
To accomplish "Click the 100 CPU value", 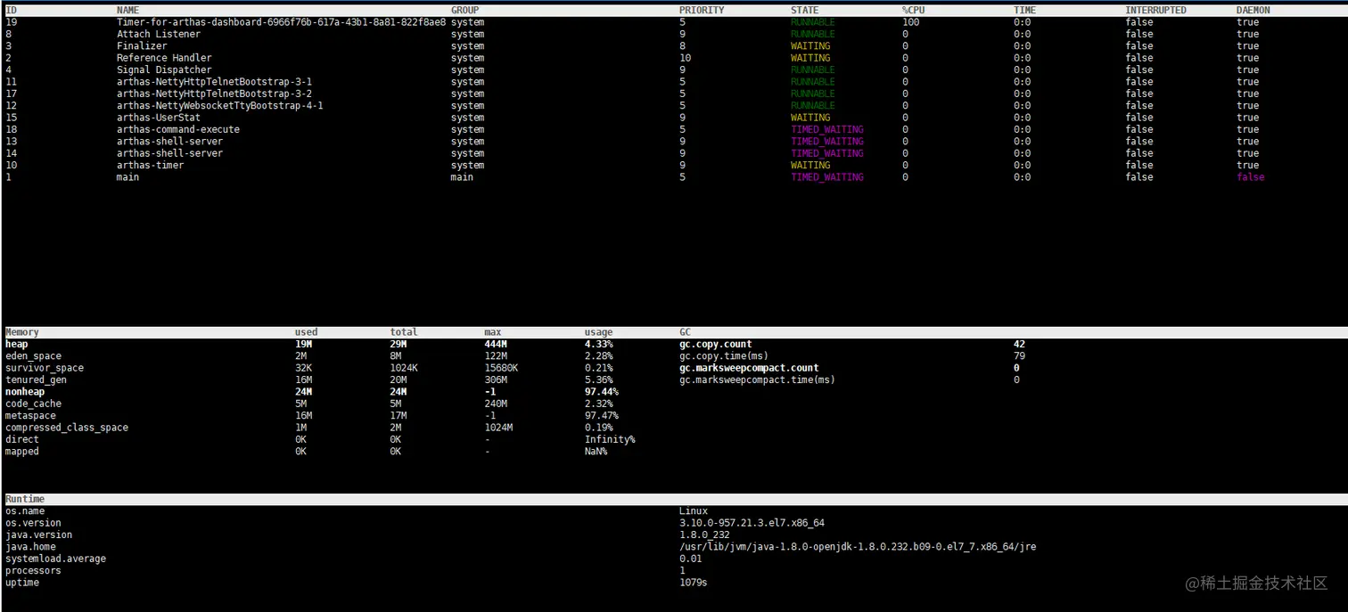I will click(x=910, y=22).
